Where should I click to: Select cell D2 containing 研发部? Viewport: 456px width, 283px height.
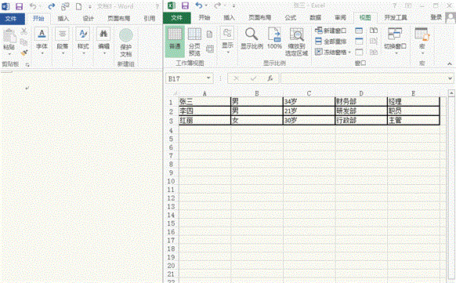361,111
